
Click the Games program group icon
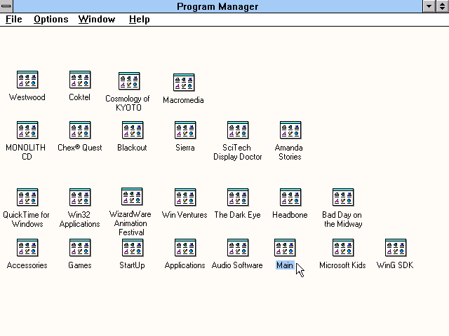click(x=80, y=248)
